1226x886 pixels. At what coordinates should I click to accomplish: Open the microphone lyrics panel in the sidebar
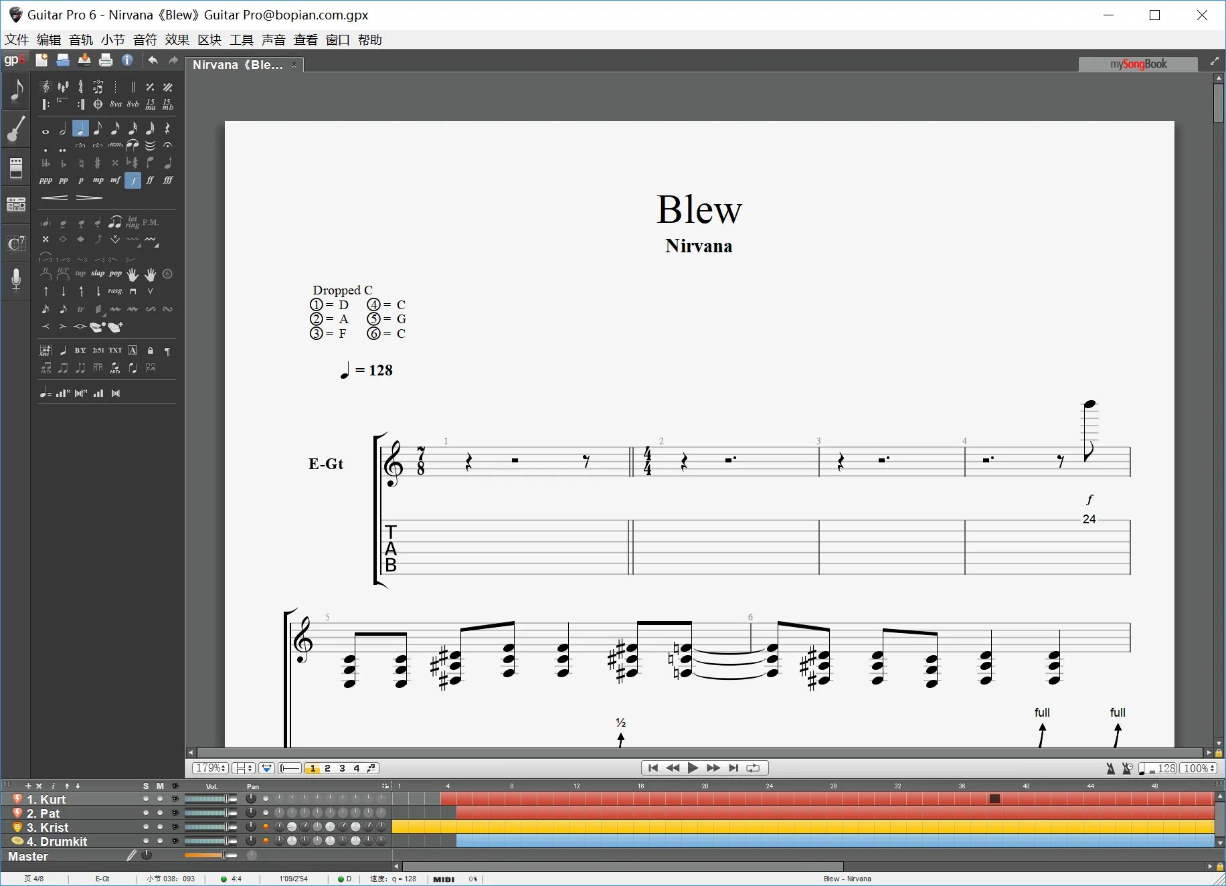click(x=16, y=280)
